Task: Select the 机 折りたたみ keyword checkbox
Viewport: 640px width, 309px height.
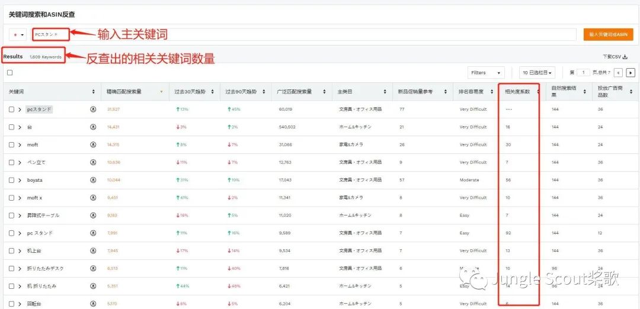Action: point(11,286)
